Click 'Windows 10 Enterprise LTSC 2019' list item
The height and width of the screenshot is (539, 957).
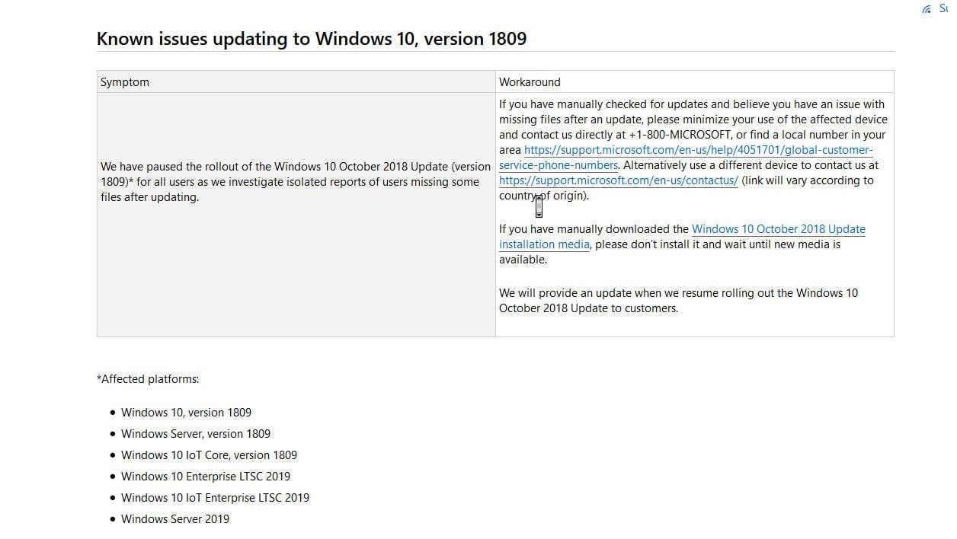click(x=206, y=477)
